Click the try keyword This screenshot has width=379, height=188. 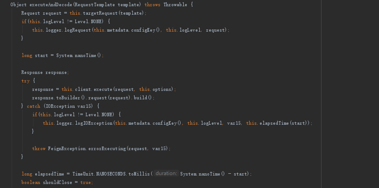click(x=25, y=81)
